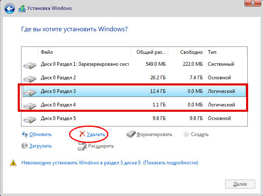Click drive icon of Диск 0 Раздел 3
This screenshot has height=196, width=263.
point(30,92)
